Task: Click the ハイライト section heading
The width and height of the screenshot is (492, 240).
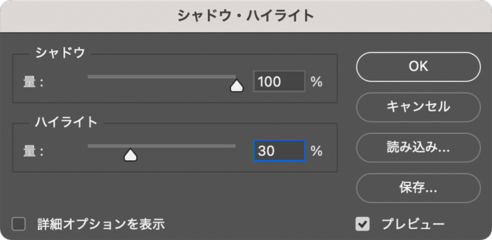Action: (66, 122)
